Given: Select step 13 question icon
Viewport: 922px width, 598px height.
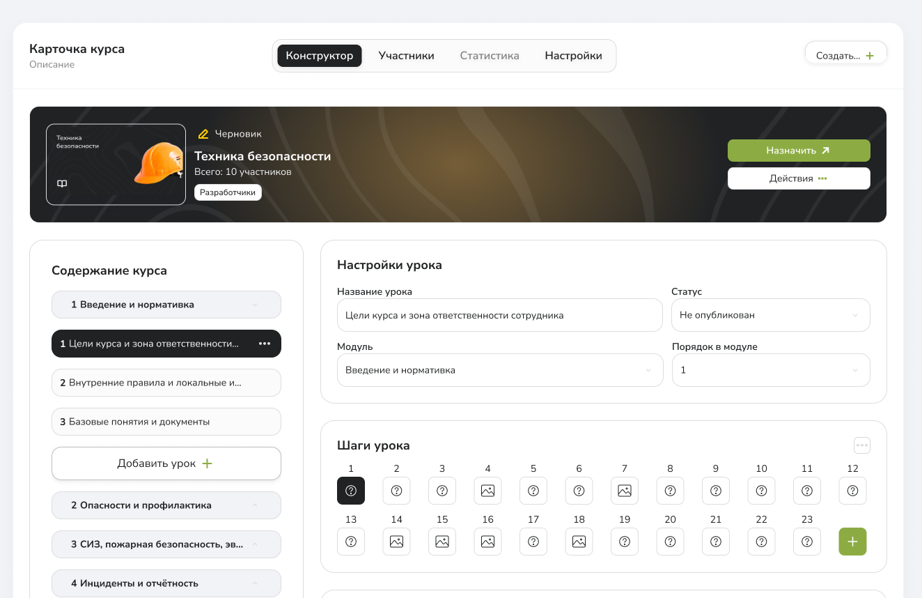Looking at the screenshot, I should click(x=351, y=542).
